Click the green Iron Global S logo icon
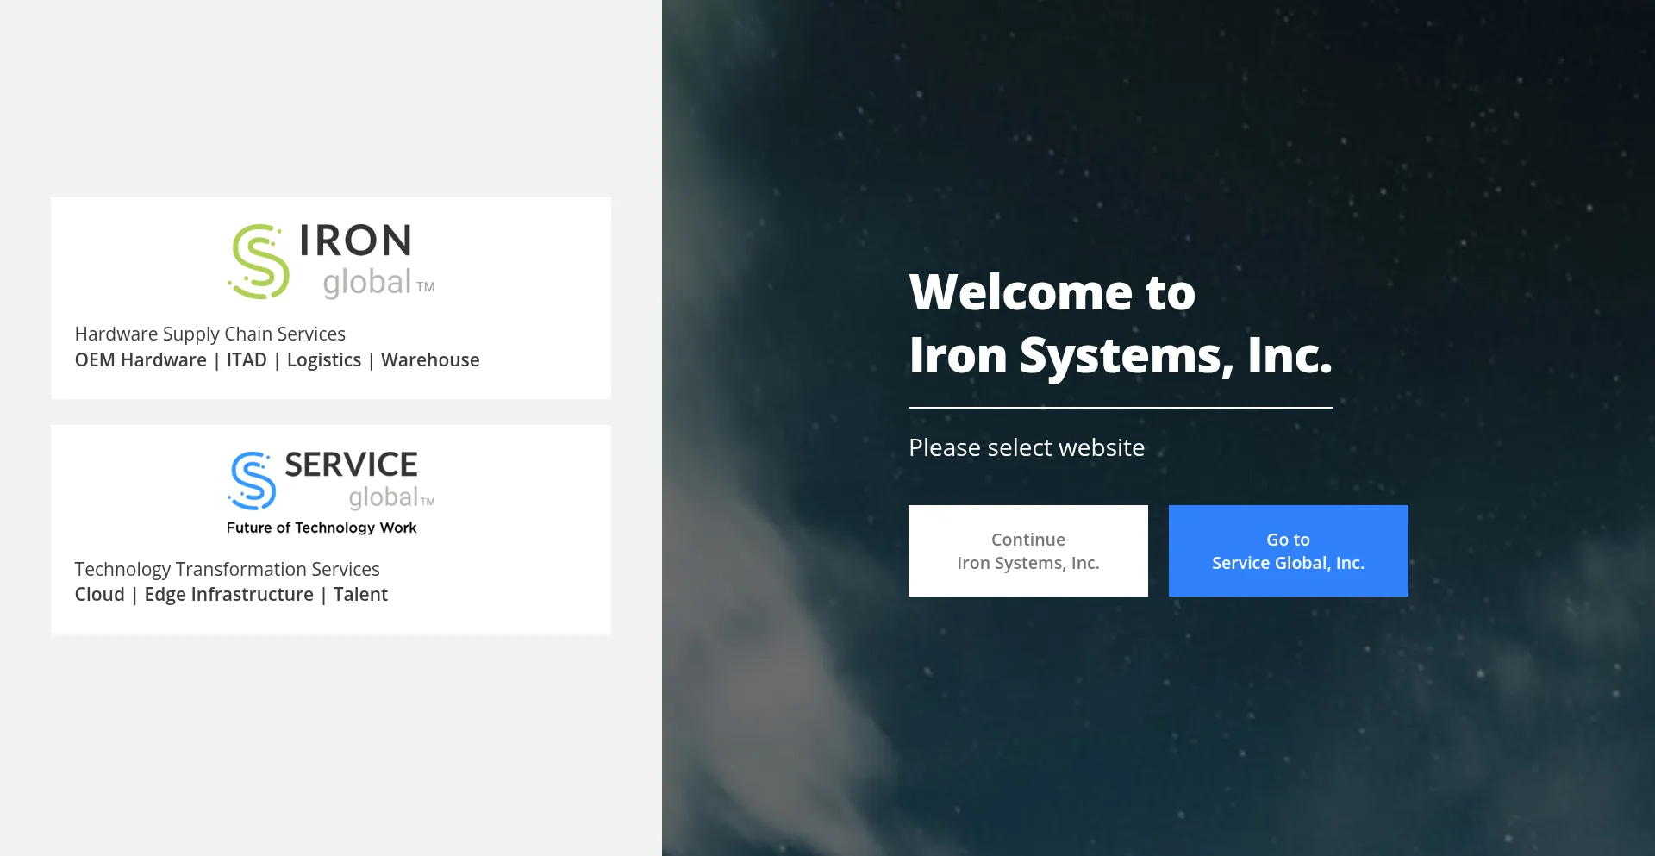 (259, 261)
